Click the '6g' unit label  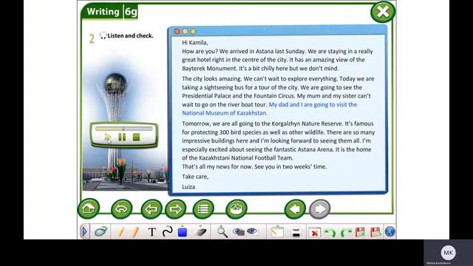pyautogui.click(x=132, y=12)
